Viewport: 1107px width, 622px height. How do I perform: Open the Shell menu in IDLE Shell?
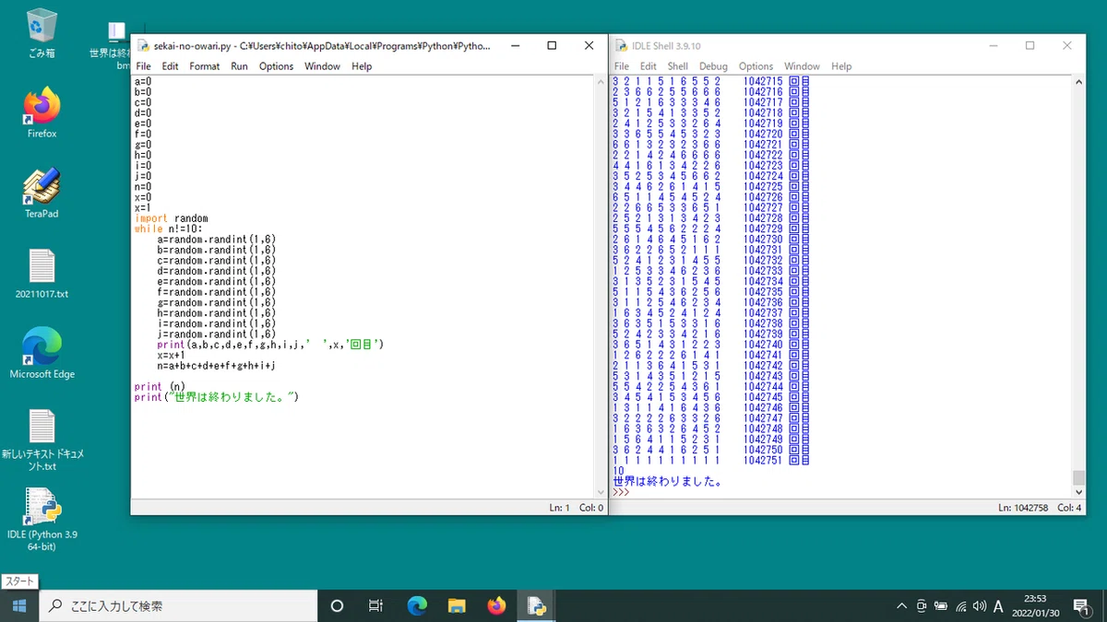(678, 66)
